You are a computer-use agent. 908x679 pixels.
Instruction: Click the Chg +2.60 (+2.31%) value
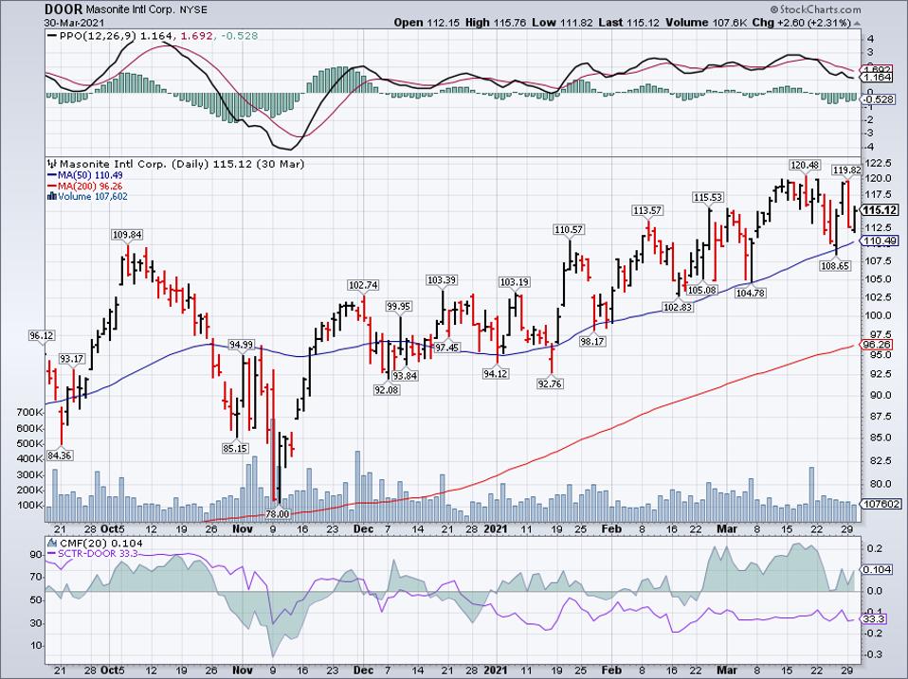point(801,23)
